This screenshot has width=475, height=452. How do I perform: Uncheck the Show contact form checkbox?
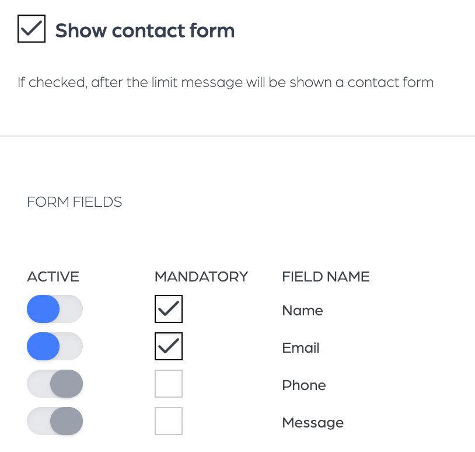(x=32, y=29)
